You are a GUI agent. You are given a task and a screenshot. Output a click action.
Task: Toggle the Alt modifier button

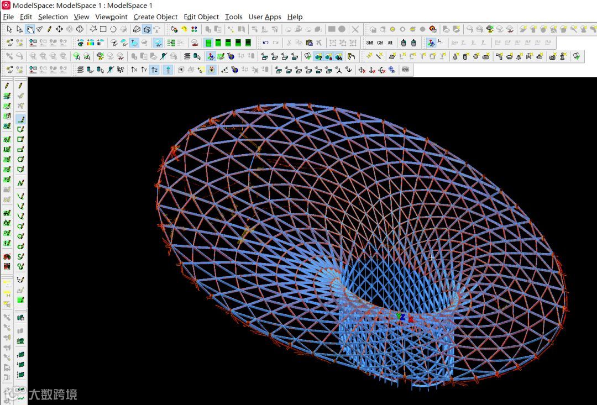pos(390,43)
